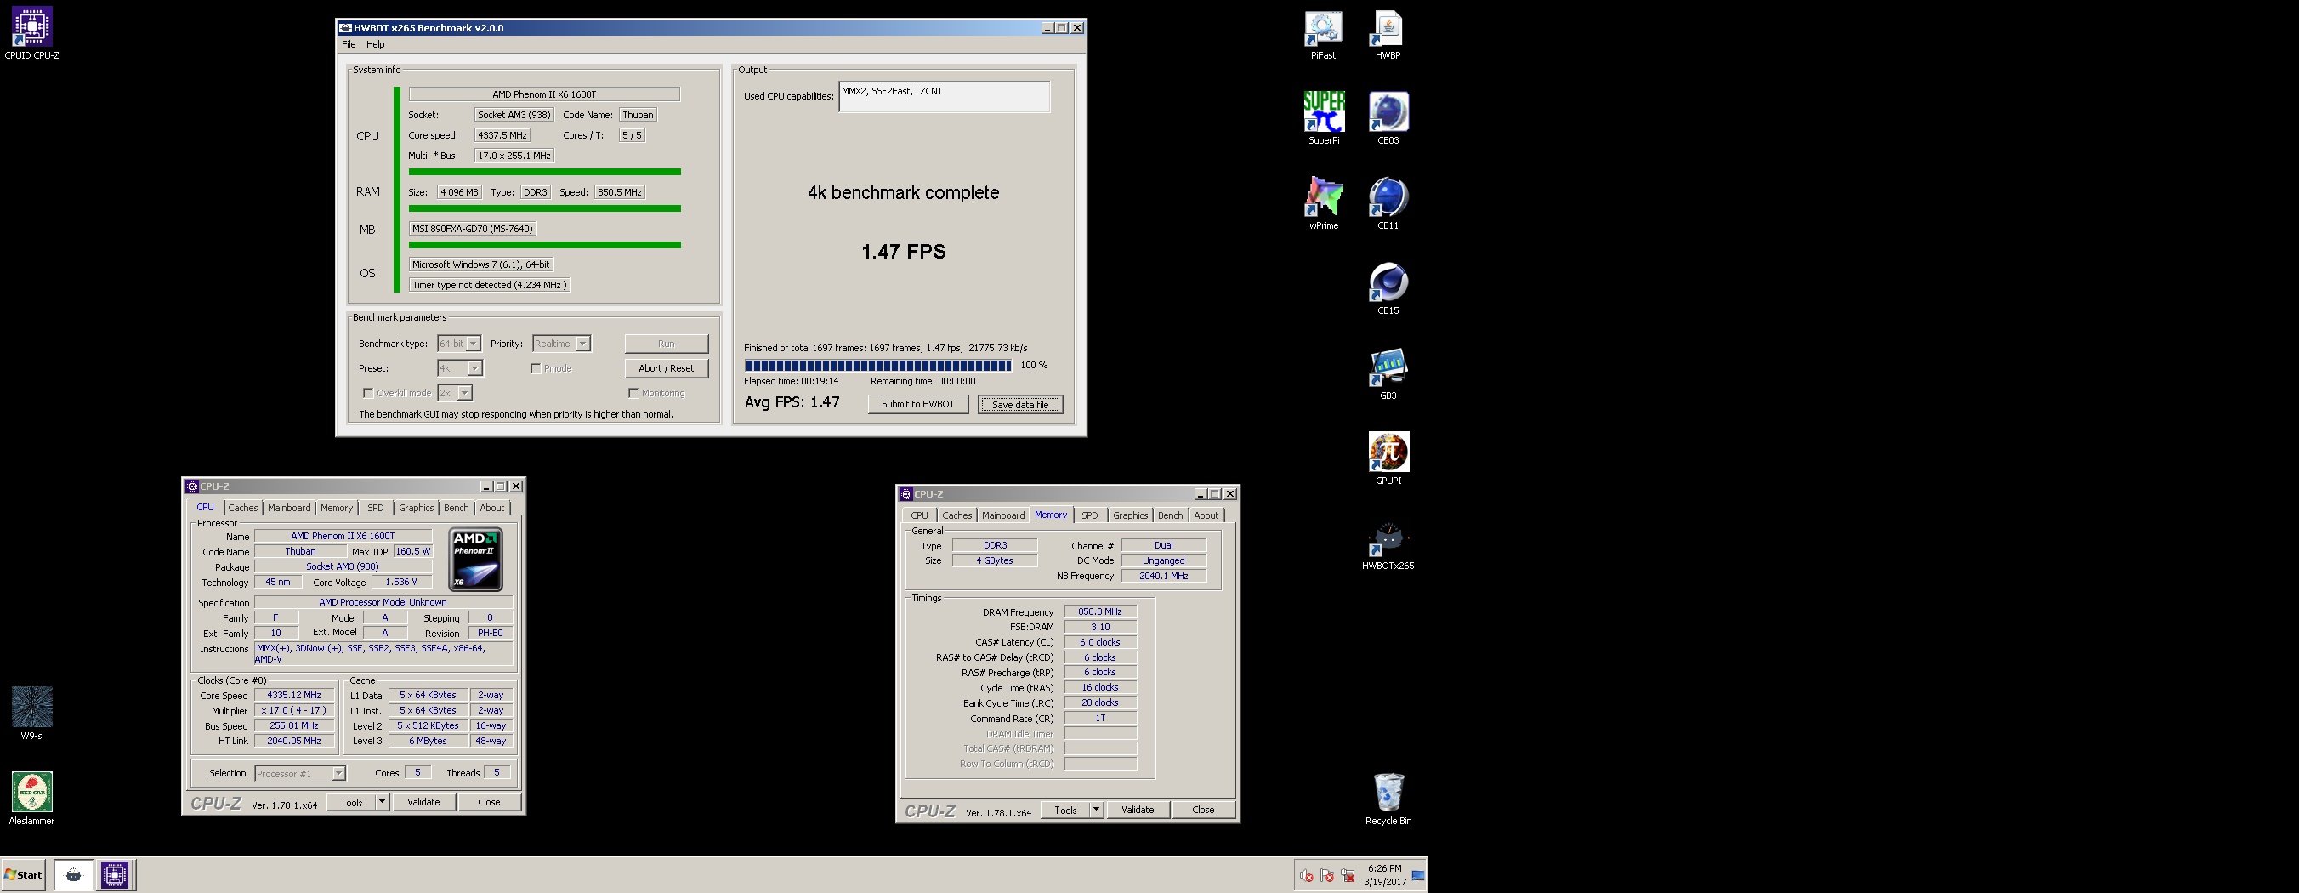
Task: Open the Recycle Bin
Action: coord(1388,799)
